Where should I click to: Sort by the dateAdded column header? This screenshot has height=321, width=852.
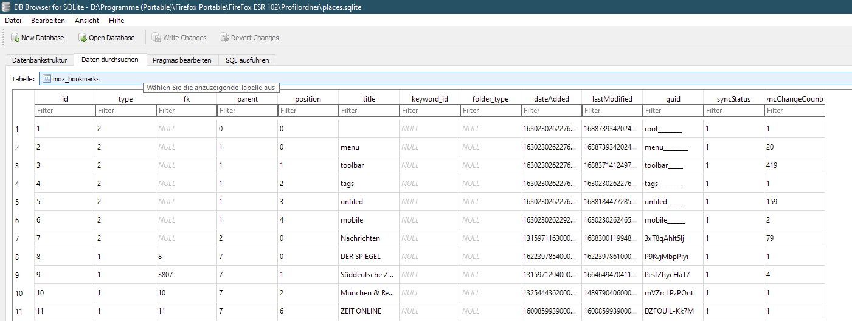pyautogui.click(x=551, y=98)
